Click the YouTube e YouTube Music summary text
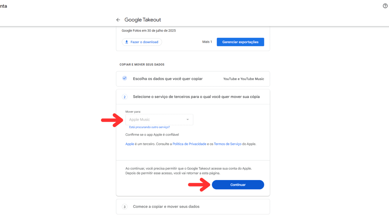The image size is (389, 219). [x=244, y=79]
